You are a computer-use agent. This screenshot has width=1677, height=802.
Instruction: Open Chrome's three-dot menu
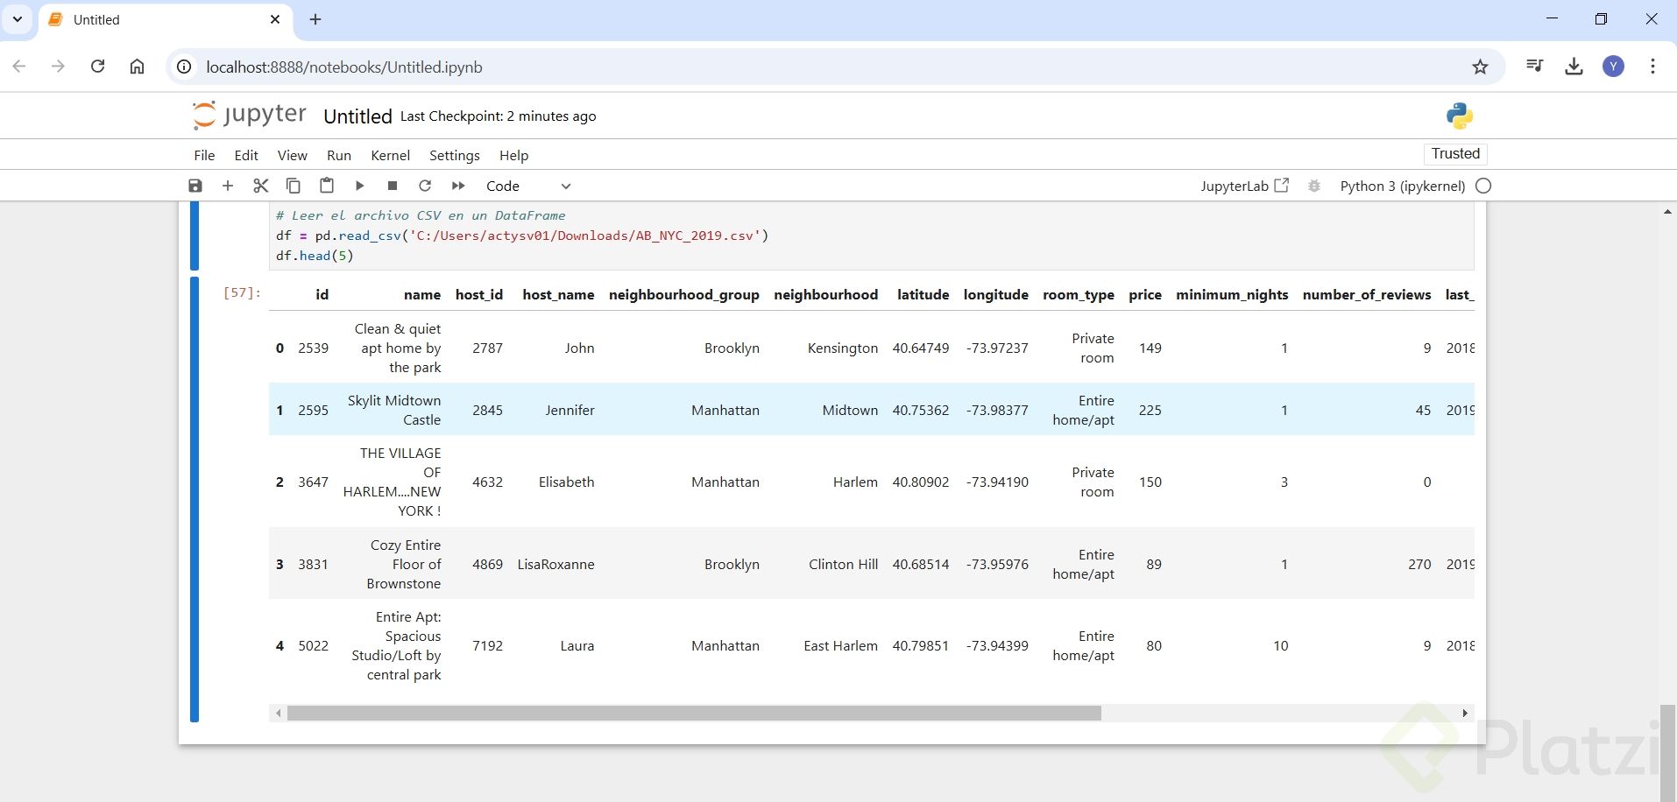[x=1652, y=67]
